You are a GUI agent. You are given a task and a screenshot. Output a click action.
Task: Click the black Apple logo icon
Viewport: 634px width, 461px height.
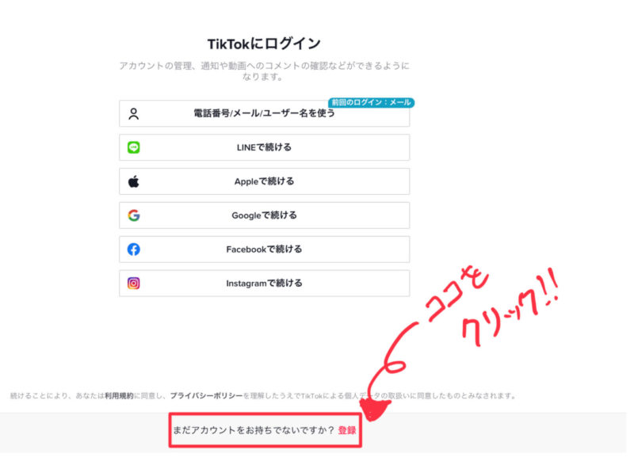point(134,181)
